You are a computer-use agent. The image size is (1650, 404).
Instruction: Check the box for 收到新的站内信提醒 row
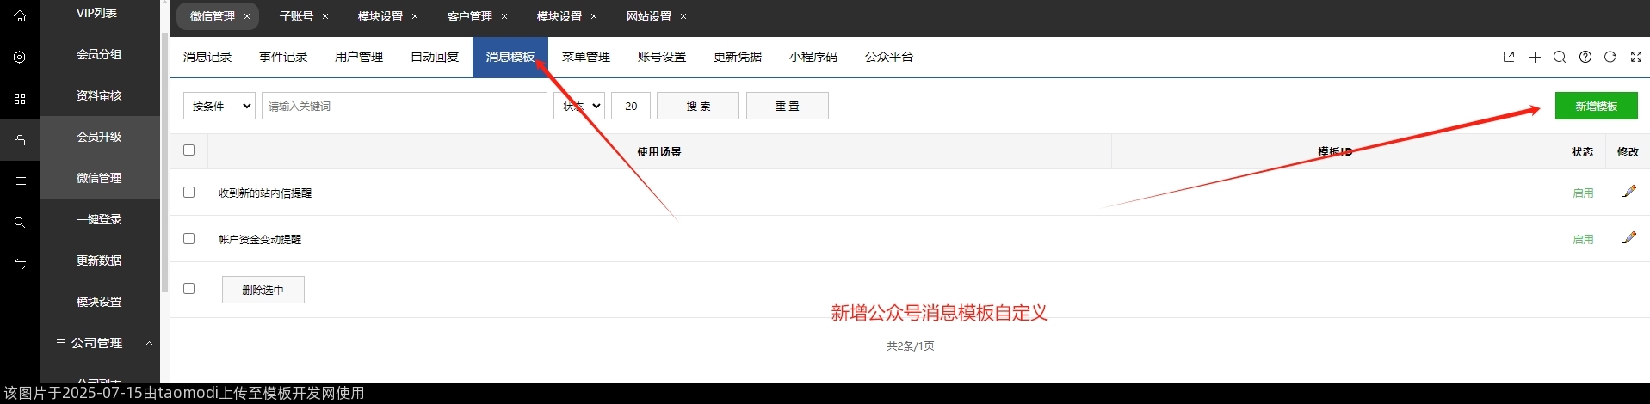pos(189,193)
